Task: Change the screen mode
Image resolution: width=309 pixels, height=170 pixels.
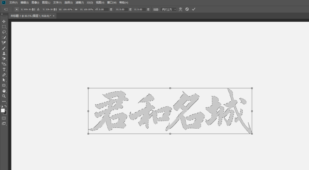Action: coord(4,123)
